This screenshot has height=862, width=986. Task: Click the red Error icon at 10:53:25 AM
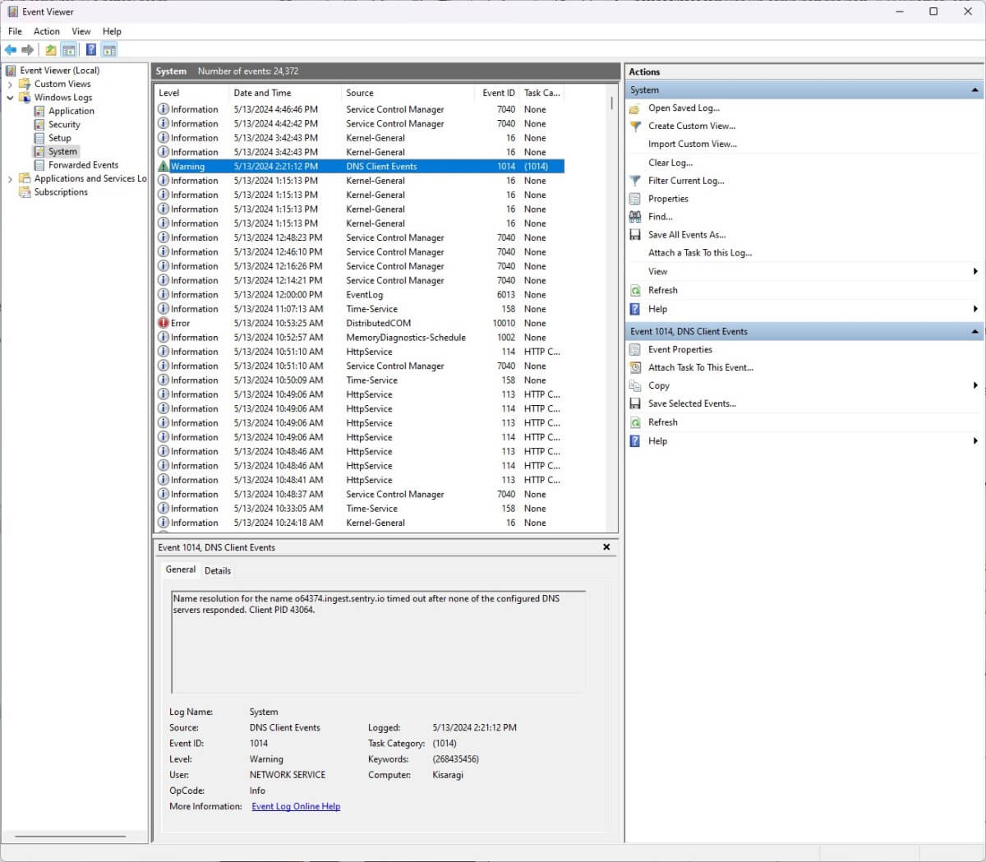[x=164, y=323]
